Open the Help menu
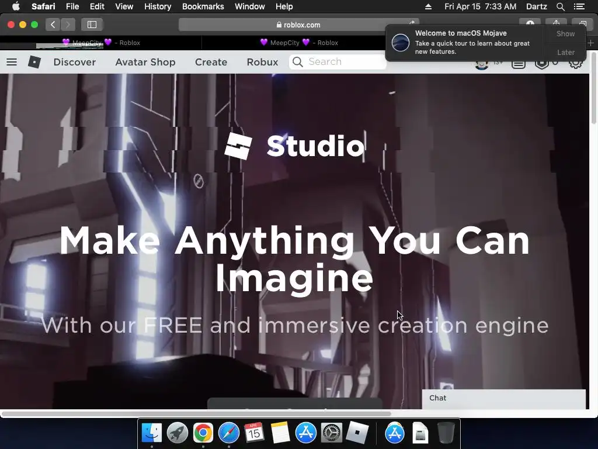598x449 pixels. tap(284, 6)
